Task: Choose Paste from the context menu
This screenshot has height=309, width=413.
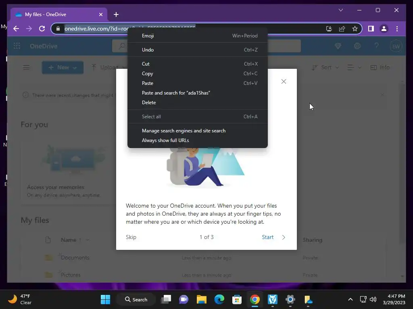Action: point(198,83)
